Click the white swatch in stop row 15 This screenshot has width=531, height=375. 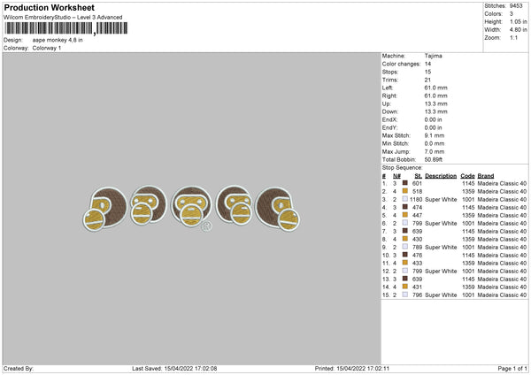click(404, 295)
